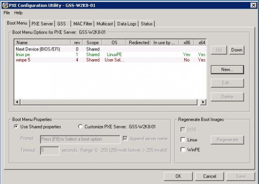This screenshot has height=184, width=259.
Task: Confirm with the OK button
Action: (x=178, y=176)
